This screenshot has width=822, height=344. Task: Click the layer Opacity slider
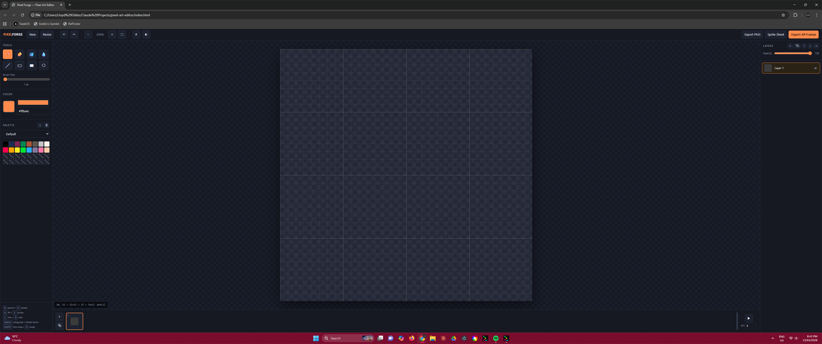coord(793,53)
